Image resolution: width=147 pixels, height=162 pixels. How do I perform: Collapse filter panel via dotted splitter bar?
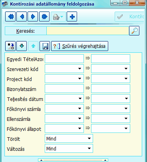point(73,160)
